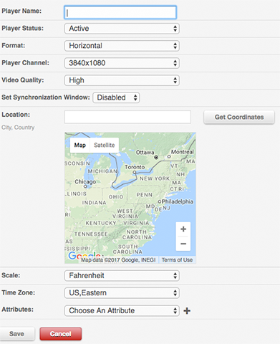This screenshot has height=344, width=280.
Task: Click the SOUTH CAROLINA map label
Action: click(128, 249)
